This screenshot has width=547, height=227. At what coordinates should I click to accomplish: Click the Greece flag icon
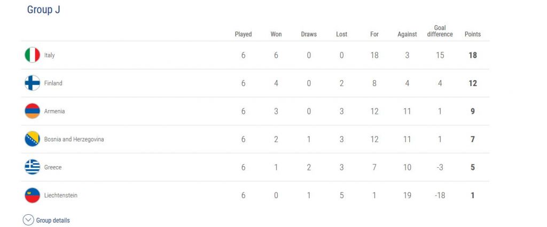pyautogui.click(x=33, y=167)
